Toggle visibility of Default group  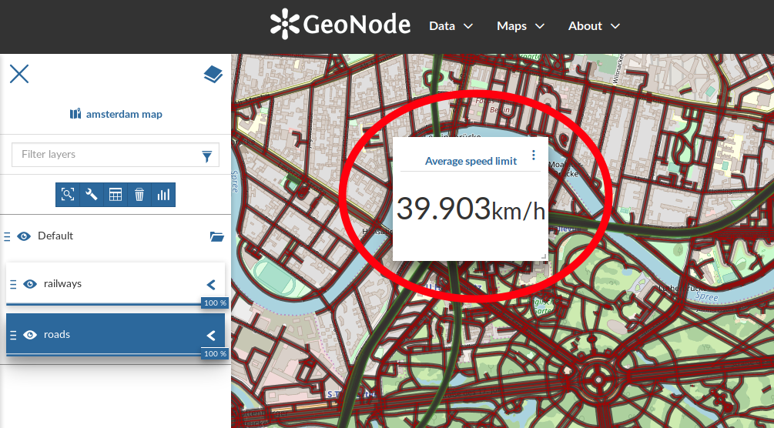point(24,236)
